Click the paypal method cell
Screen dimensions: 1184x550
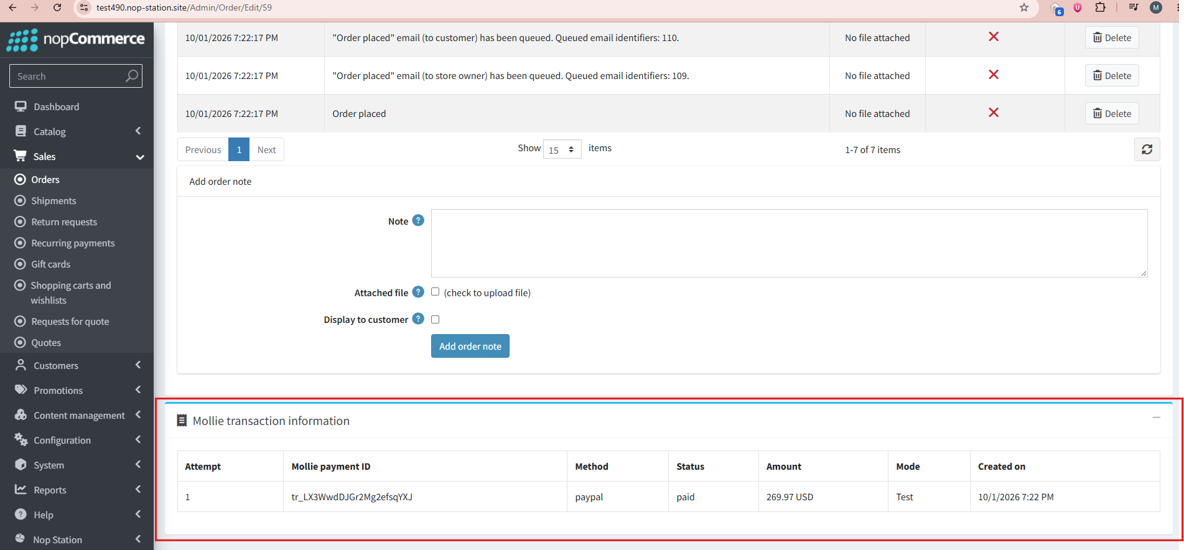tap(589, 496)
